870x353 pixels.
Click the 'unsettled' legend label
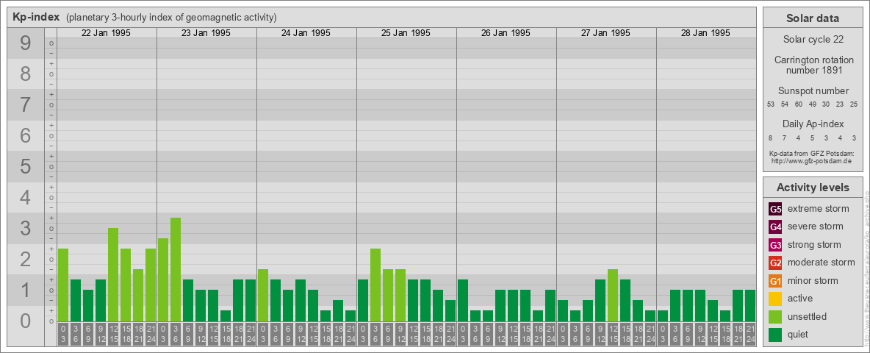[x=808, y=316]
